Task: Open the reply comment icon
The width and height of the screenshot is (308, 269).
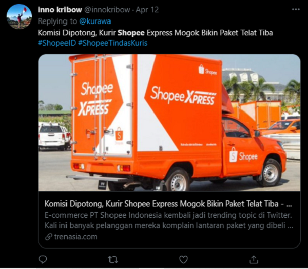Action: 43,259
